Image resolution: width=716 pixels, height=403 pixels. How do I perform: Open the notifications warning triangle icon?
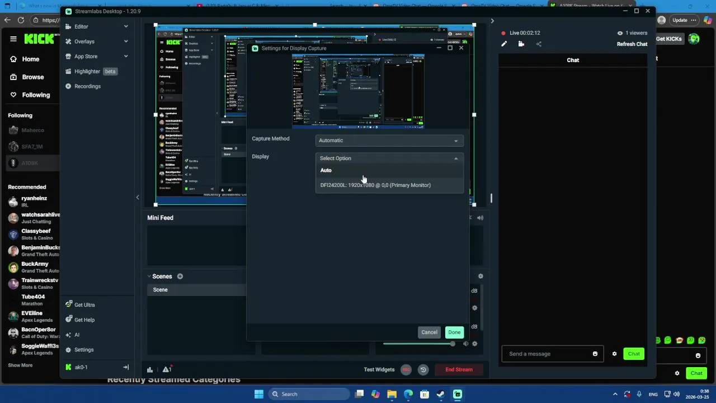(167, 369)
